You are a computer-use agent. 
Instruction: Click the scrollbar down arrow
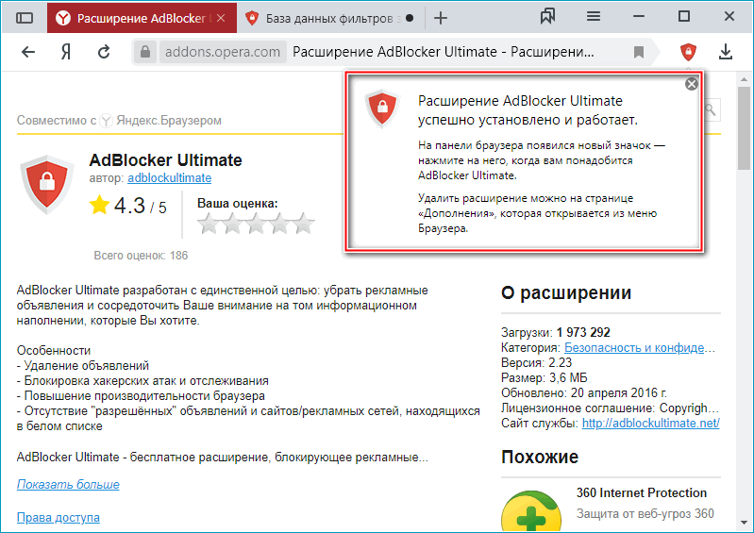744,523
